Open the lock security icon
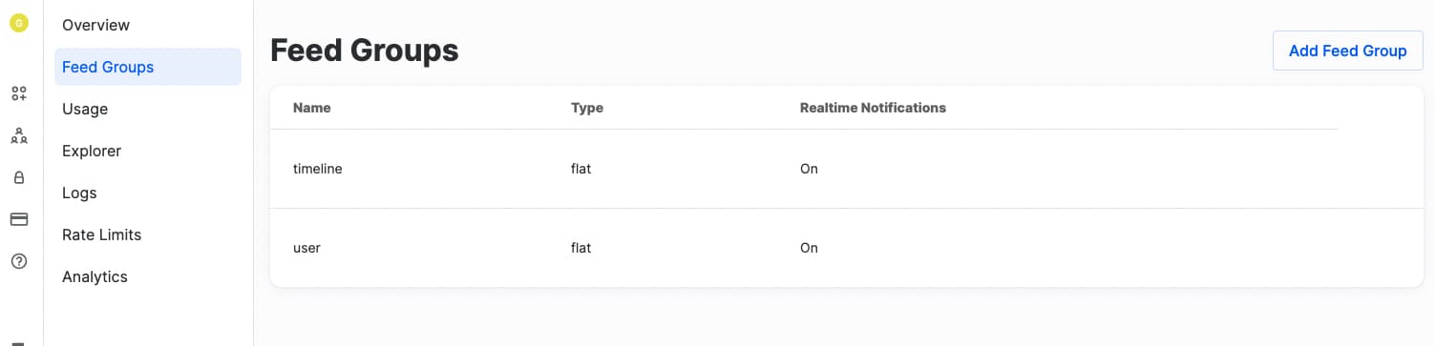 point(18,177)
